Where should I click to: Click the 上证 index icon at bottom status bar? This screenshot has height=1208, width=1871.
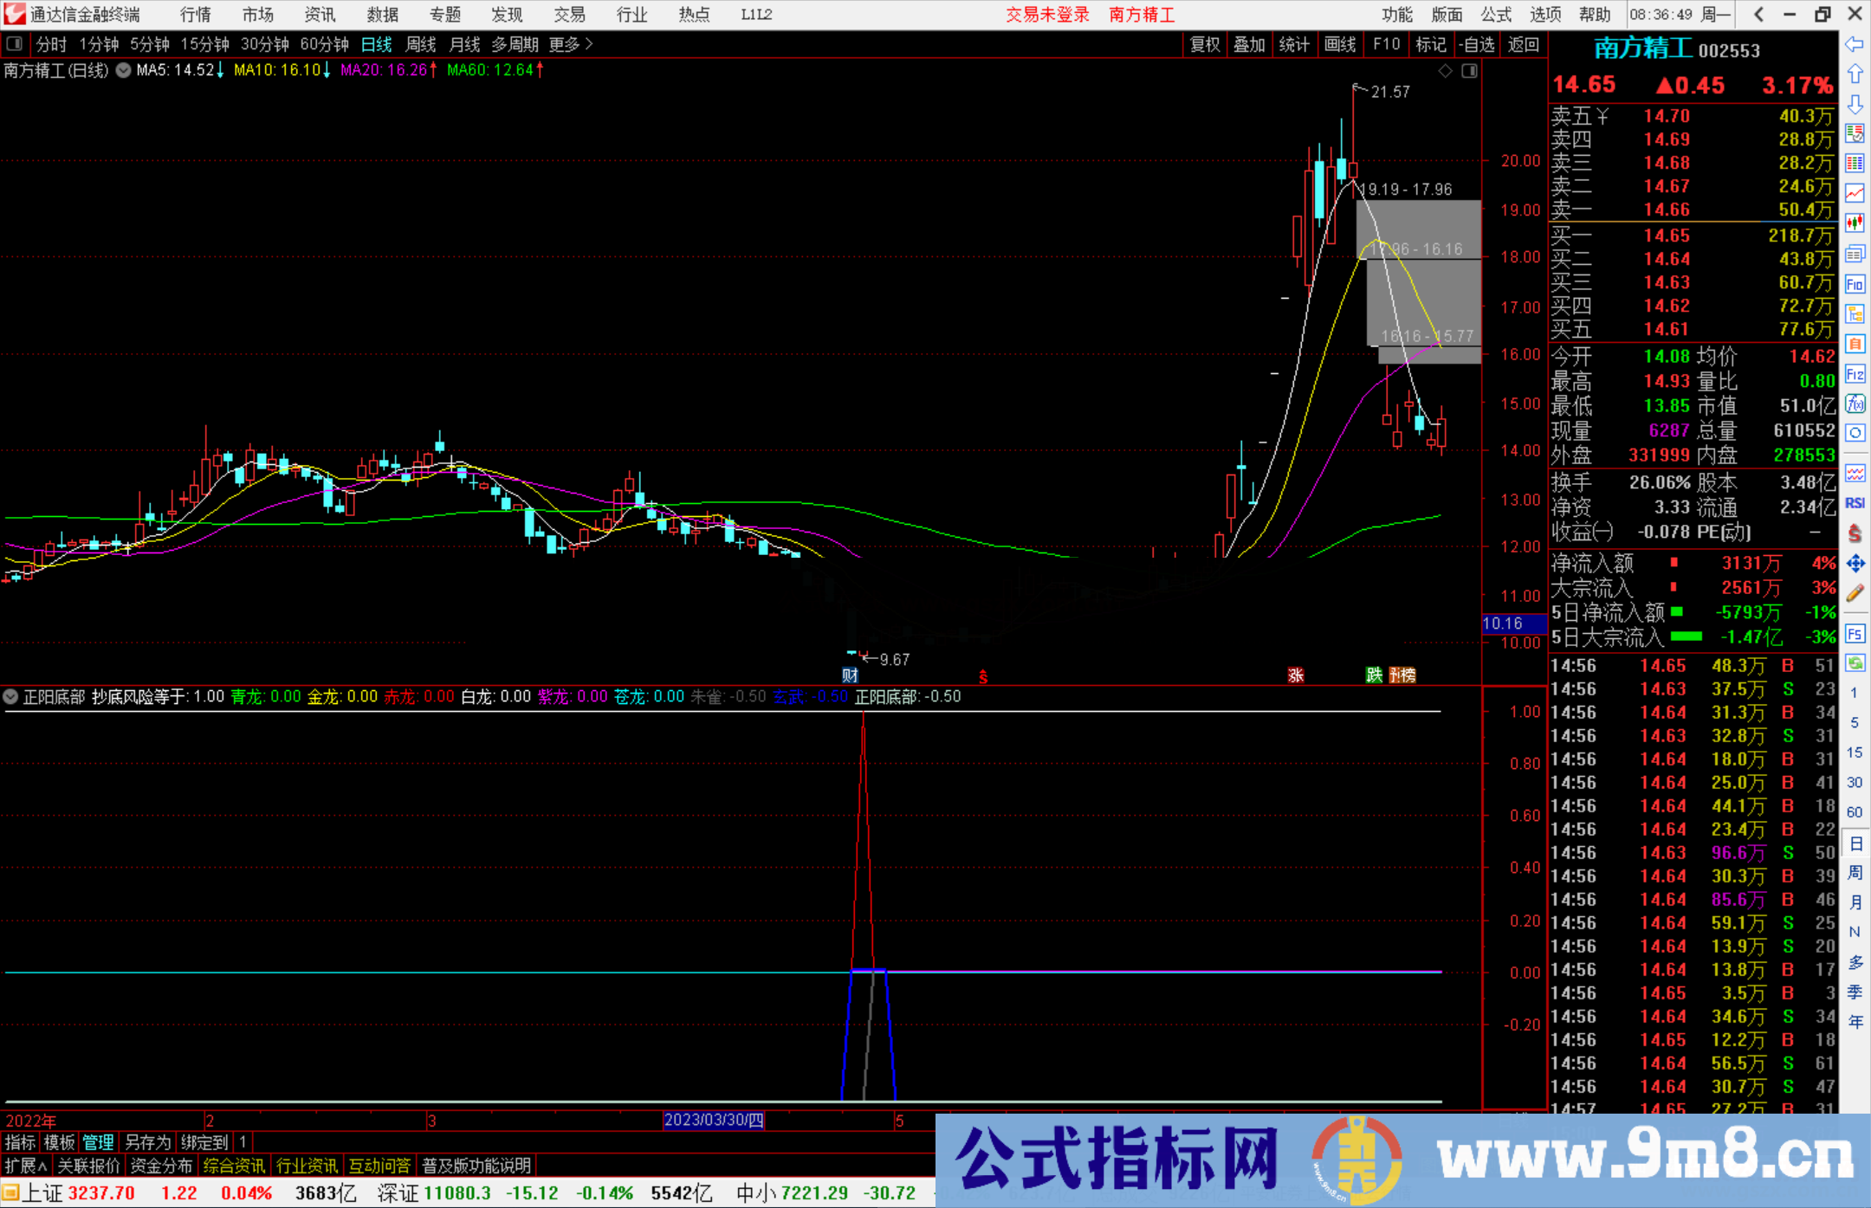[13, 1192]
